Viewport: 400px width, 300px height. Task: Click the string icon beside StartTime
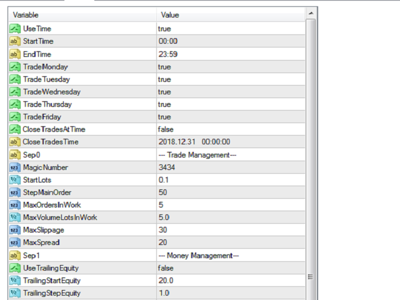pos(15,41)
